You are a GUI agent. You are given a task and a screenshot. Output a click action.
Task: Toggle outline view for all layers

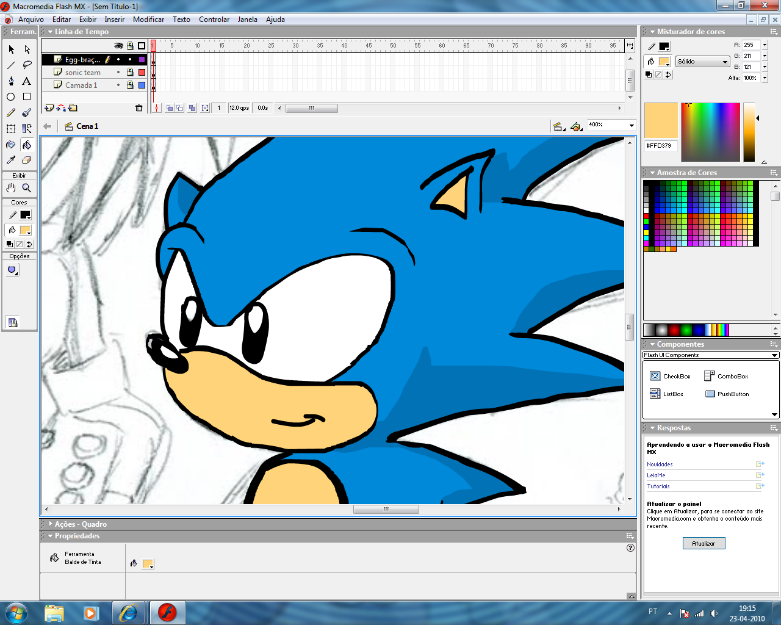(x=142, y=46)
